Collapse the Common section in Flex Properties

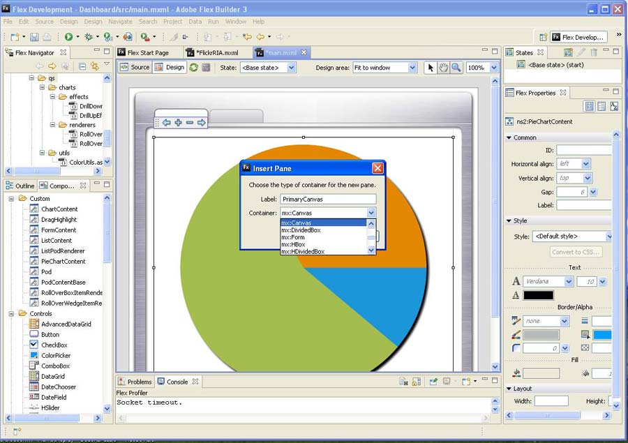pos(509,138)
